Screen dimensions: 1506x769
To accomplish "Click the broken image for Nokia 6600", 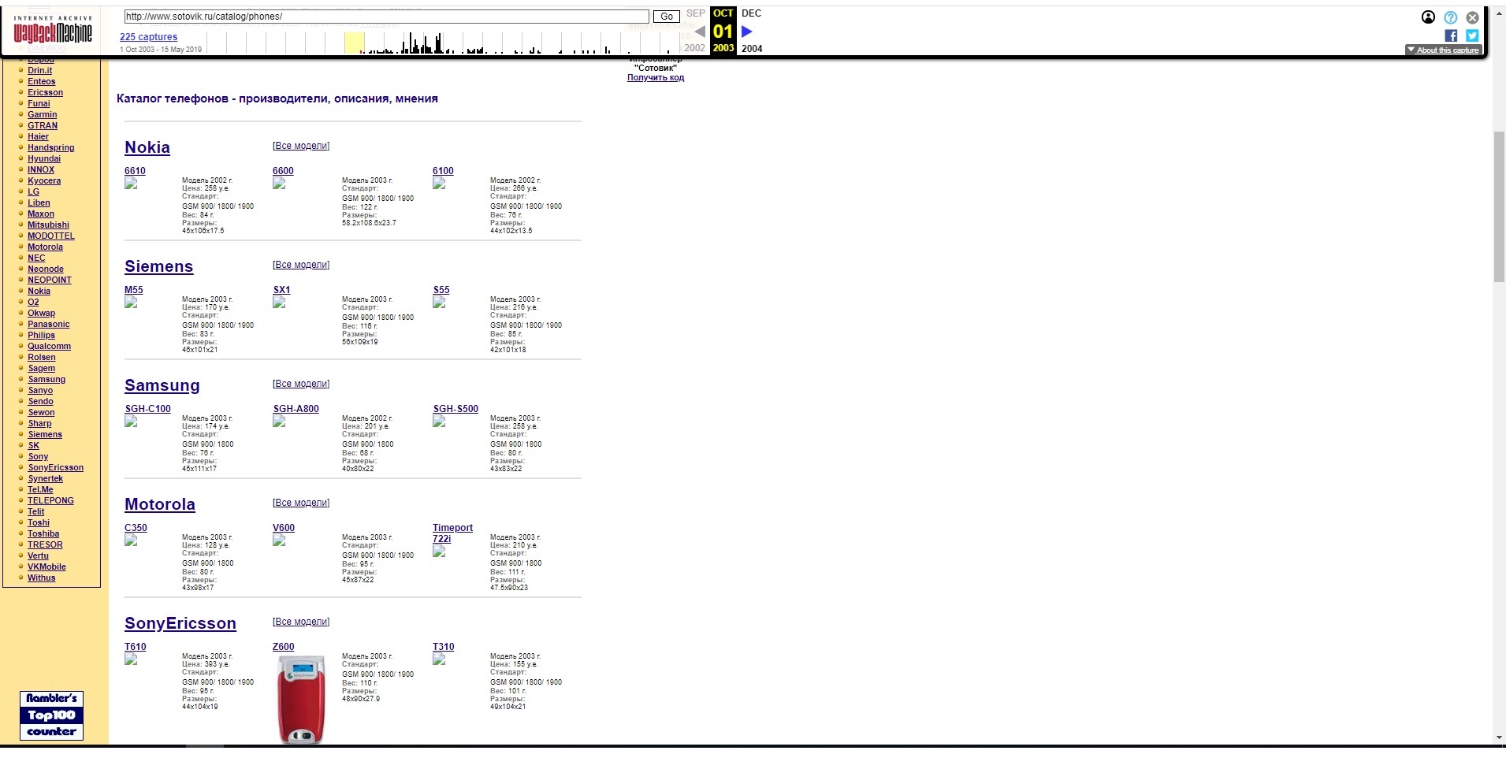I will coord(279,184).
